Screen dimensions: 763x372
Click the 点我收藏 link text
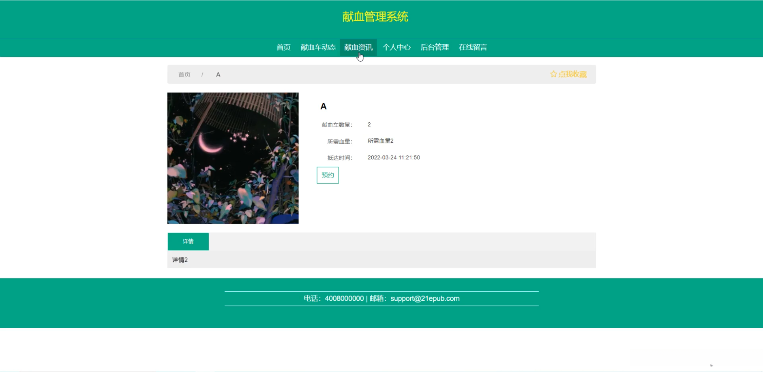tap(572, 74)
